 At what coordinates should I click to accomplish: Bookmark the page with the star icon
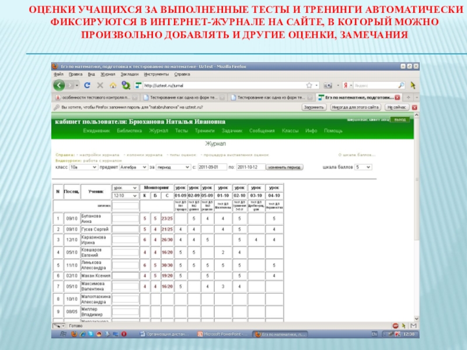[x=309, y=85]
